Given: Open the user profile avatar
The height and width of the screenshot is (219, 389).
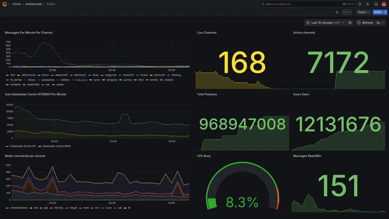Looking at the screenshot, I should point(384,4).
